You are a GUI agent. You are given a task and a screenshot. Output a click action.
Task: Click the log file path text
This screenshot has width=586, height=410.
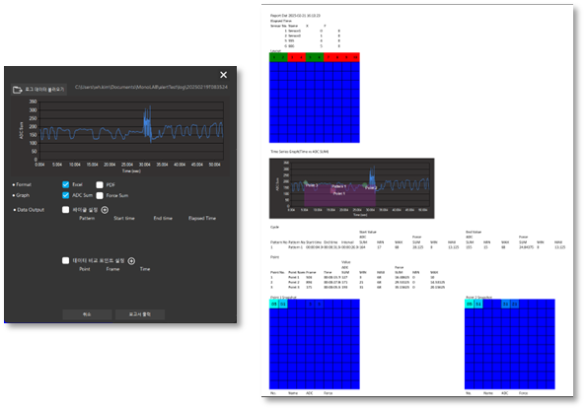point(151,87)
